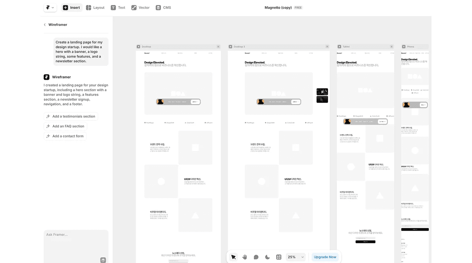The width and height of the screenshot is (472, 263).
Task: Select the Vector tool
Action: click(x=141, y=8)
